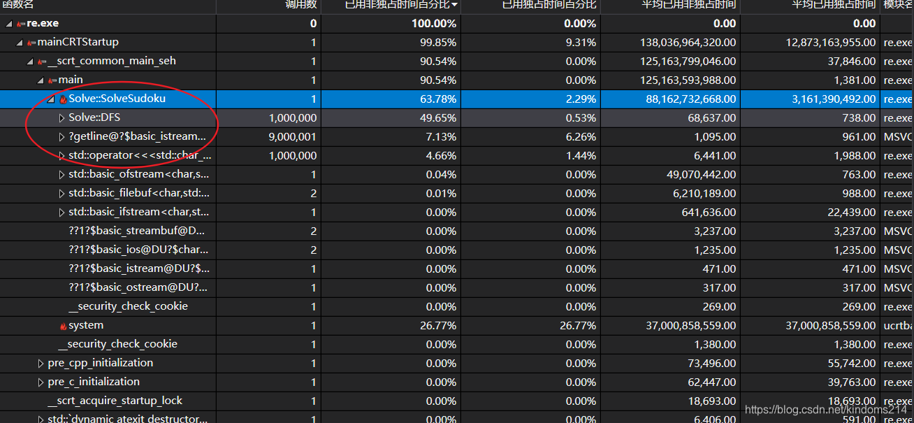
Task: Expand the std::basic_ifstream row
Action: coord(61,213)
